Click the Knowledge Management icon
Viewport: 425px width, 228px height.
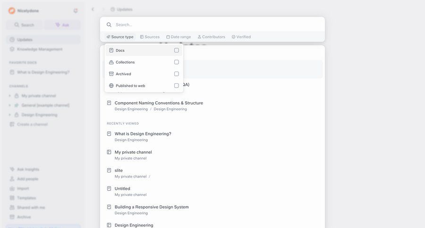coord(12,49)
